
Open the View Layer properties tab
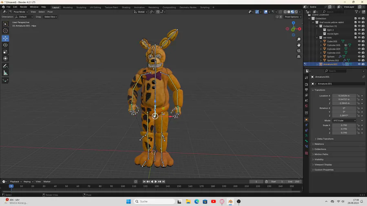point(306,95)
